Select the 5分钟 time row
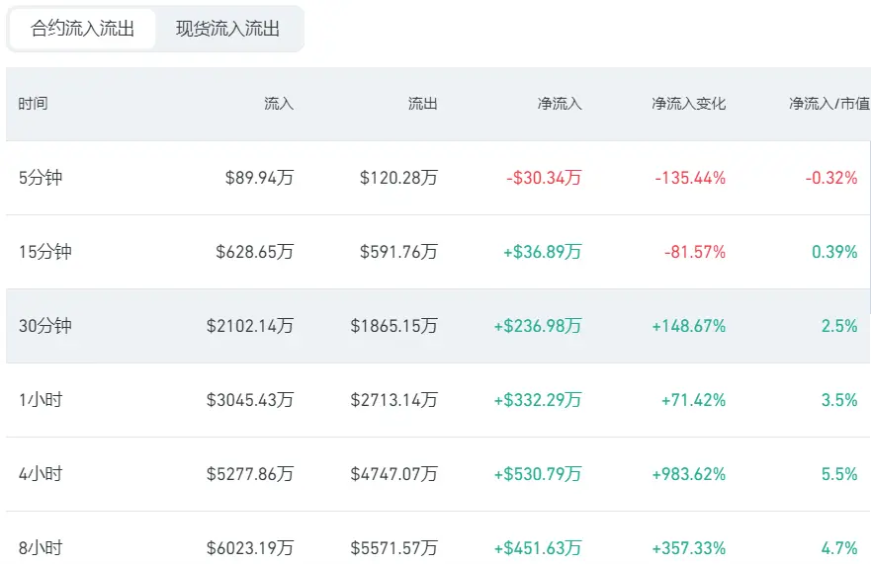 coord(438,178)
